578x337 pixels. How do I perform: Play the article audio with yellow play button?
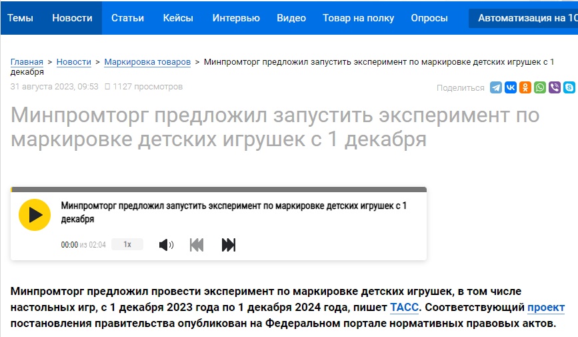point(35,215)
